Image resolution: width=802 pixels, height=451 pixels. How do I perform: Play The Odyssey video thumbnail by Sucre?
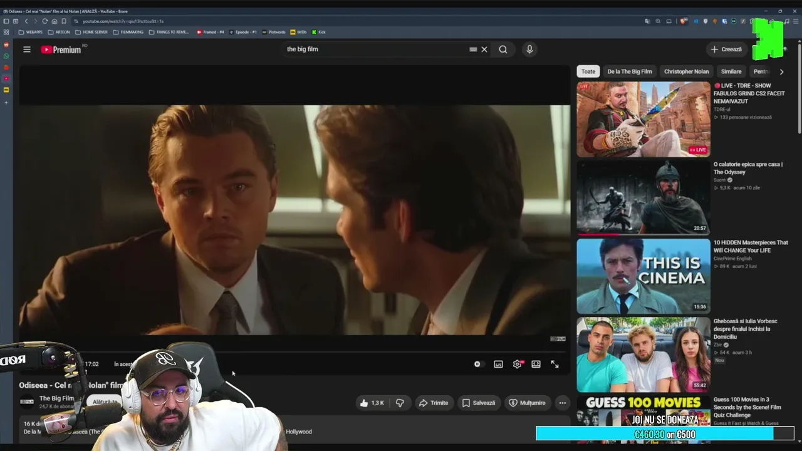tap(643, 197)
